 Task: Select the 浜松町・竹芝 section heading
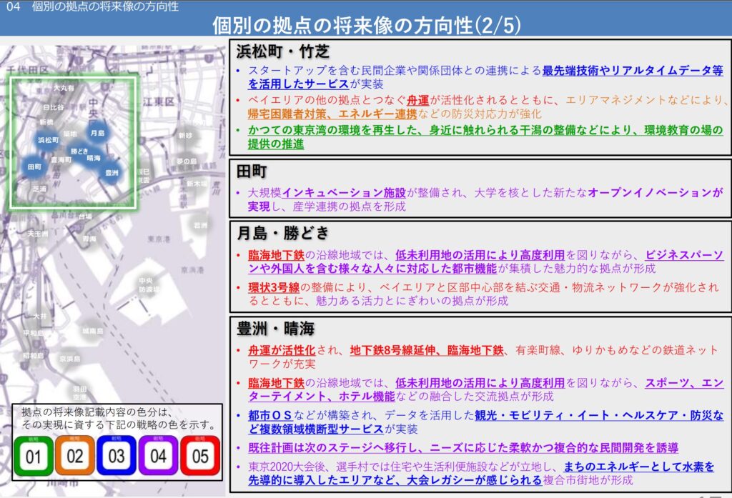point(284,51)
